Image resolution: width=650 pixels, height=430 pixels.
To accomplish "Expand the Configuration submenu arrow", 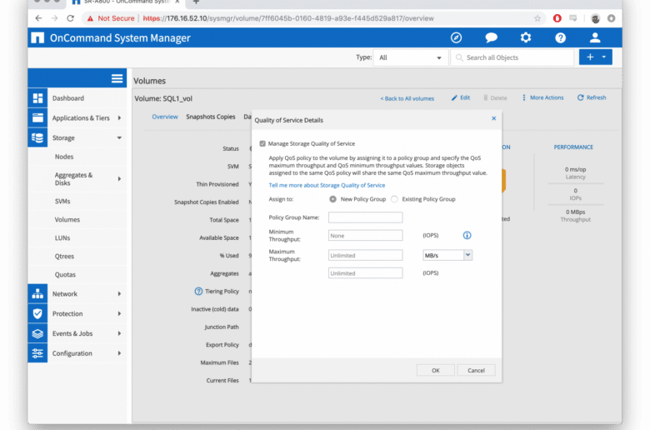I will click(x=119, y=353).
